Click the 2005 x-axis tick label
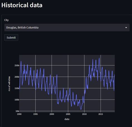 click(x=68, y=114)
